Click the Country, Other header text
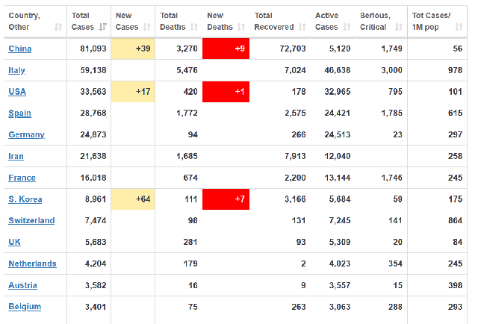 point(24,22)
